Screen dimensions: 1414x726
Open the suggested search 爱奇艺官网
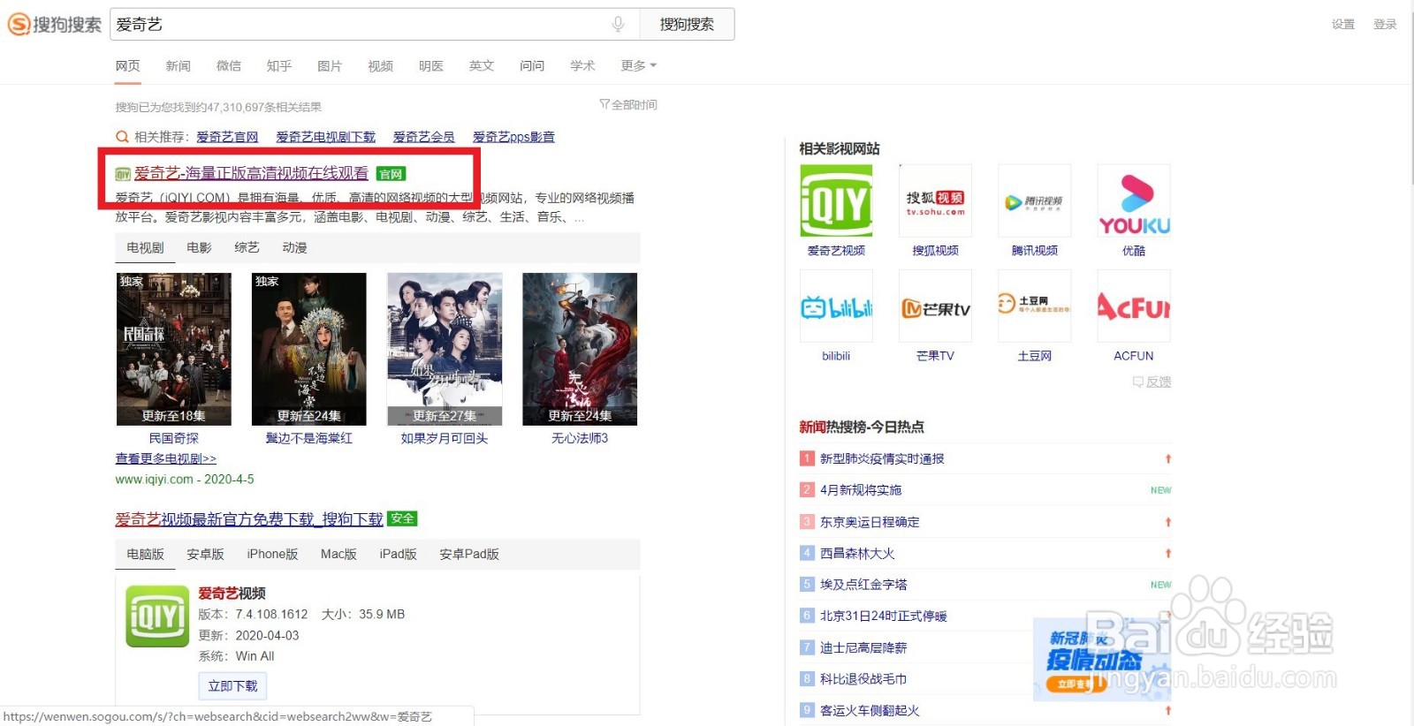click(227, 137)
